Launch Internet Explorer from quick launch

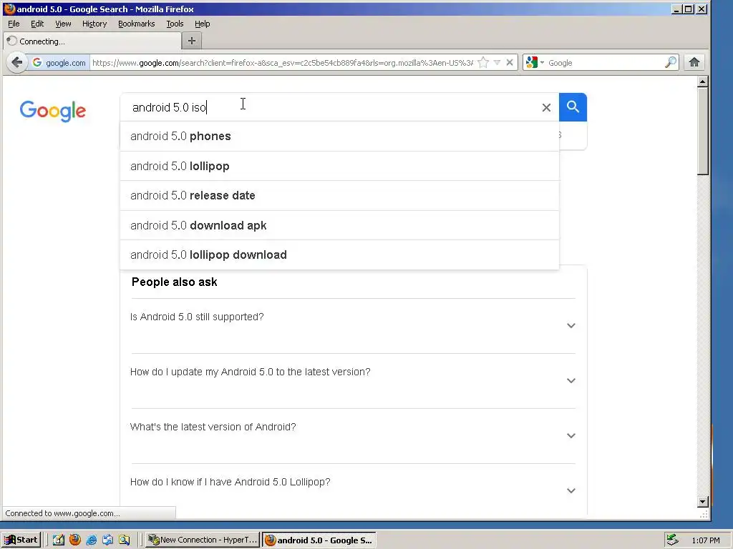(91, 540)
